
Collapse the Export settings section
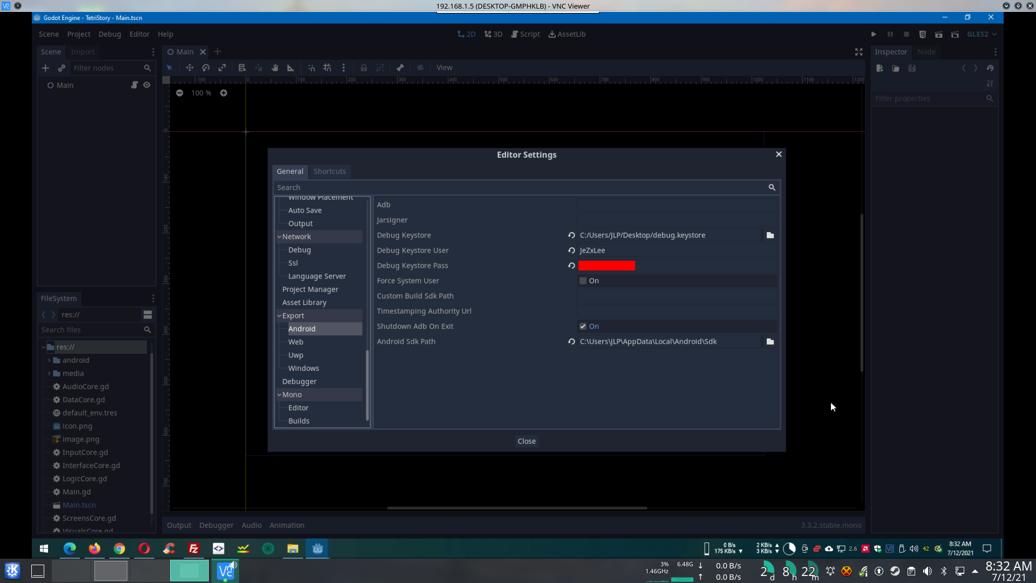tap(280, 316)
